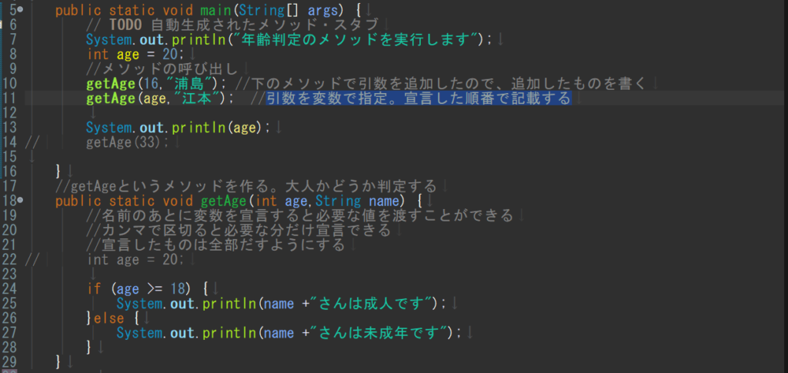
Task: Click the getAge method name in its declaration
Action: (x=225, y=201)
